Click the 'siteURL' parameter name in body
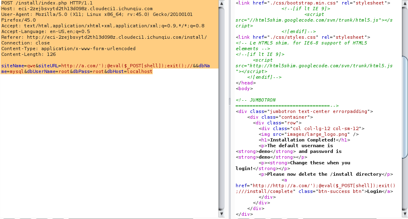 49,66
